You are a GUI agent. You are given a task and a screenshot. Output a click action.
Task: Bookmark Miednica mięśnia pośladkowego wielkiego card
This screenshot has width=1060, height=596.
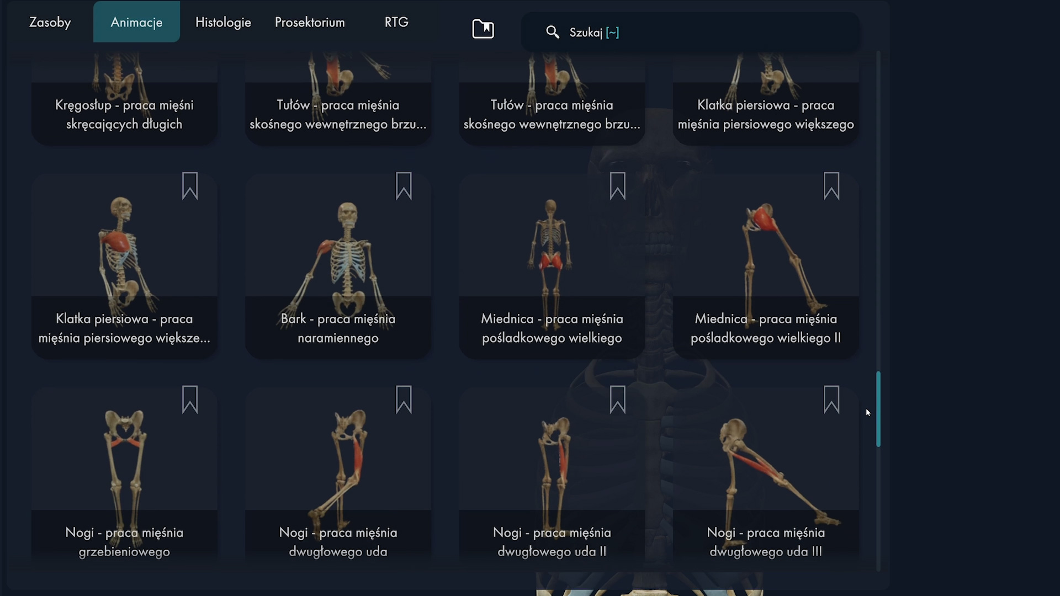click(617, 186)
